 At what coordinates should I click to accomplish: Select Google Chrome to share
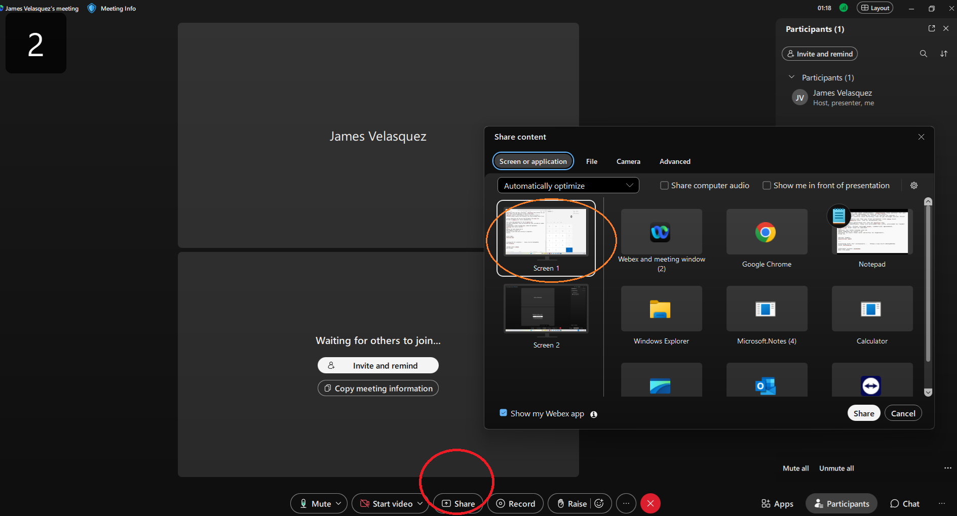point(767,238)
